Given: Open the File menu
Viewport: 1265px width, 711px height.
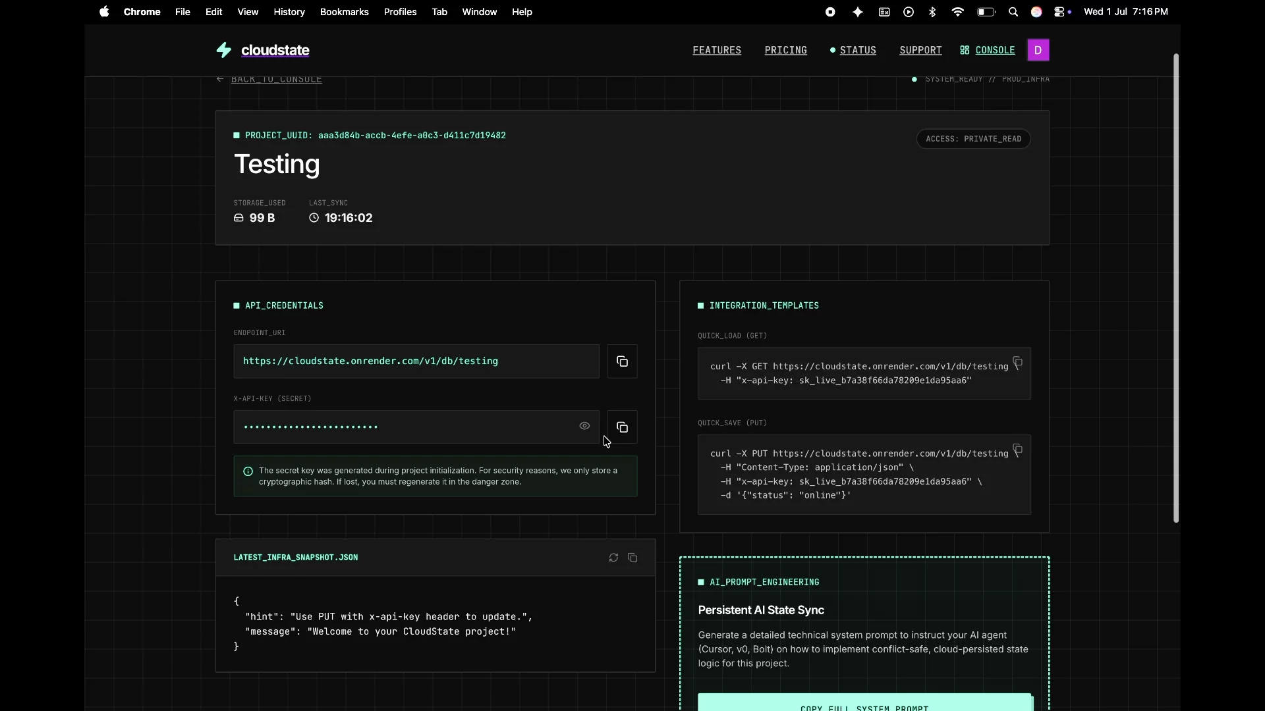Looking at the screenshot, I should (183, 12).
